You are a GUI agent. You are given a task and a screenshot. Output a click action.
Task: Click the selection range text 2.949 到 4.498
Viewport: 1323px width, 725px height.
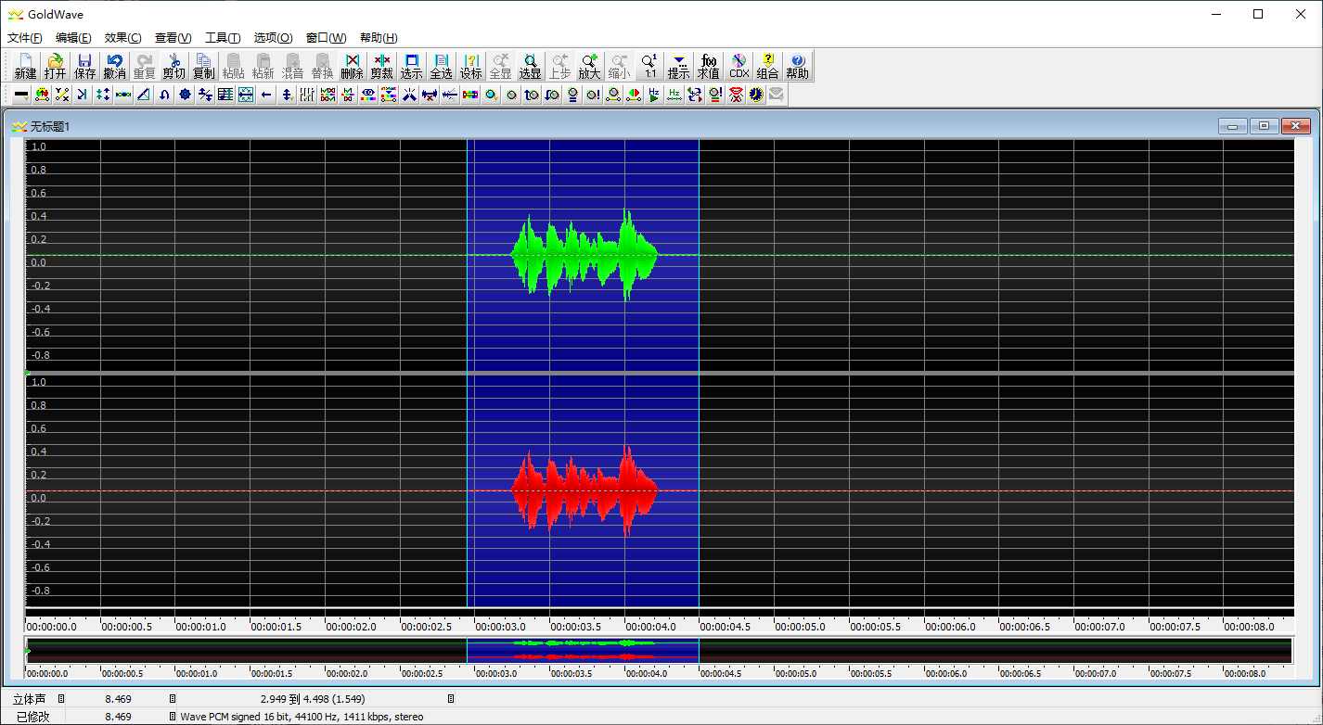[314, 698]
